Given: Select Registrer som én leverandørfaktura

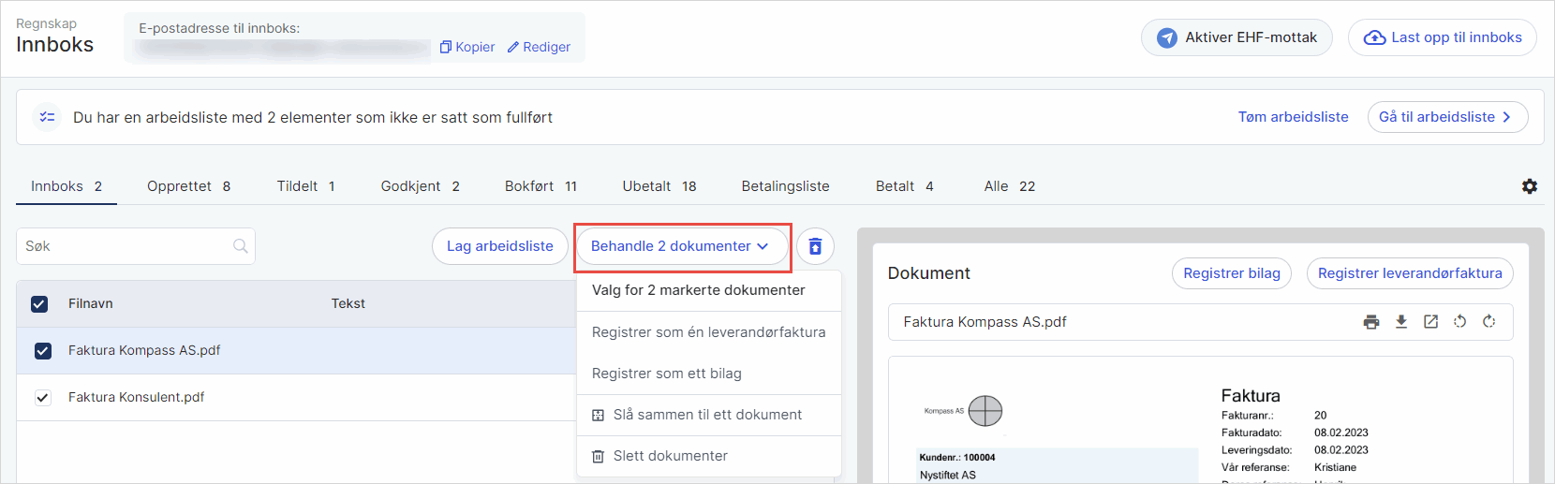Looking at the screenshot, I should tap(708, 332).
